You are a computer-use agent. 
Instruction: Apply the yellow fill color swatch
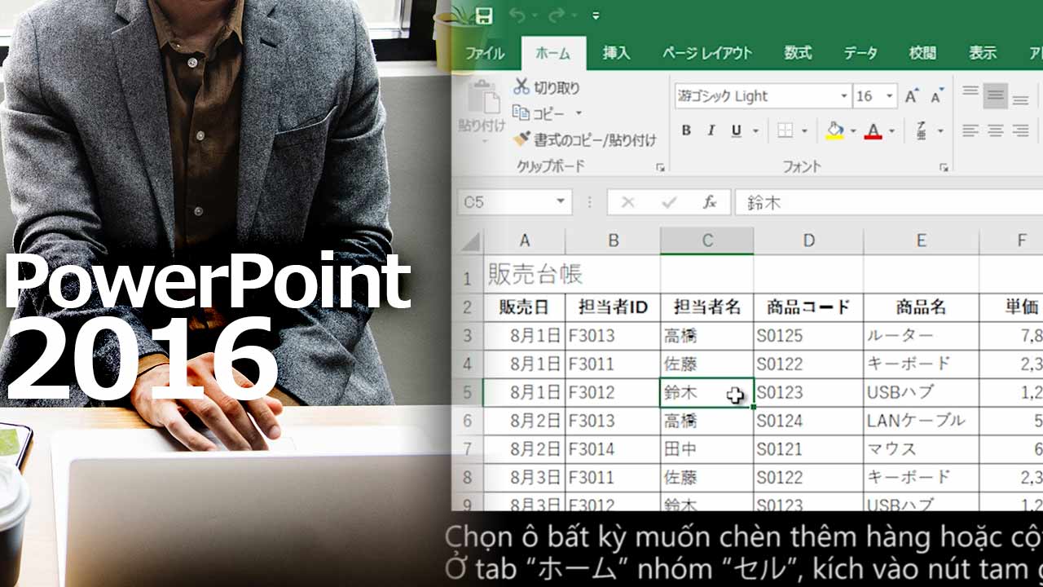click(834, 130)
